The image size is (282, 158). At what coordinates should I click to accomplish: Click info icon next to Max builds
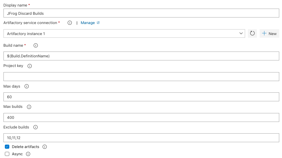(x=29, y=107)
